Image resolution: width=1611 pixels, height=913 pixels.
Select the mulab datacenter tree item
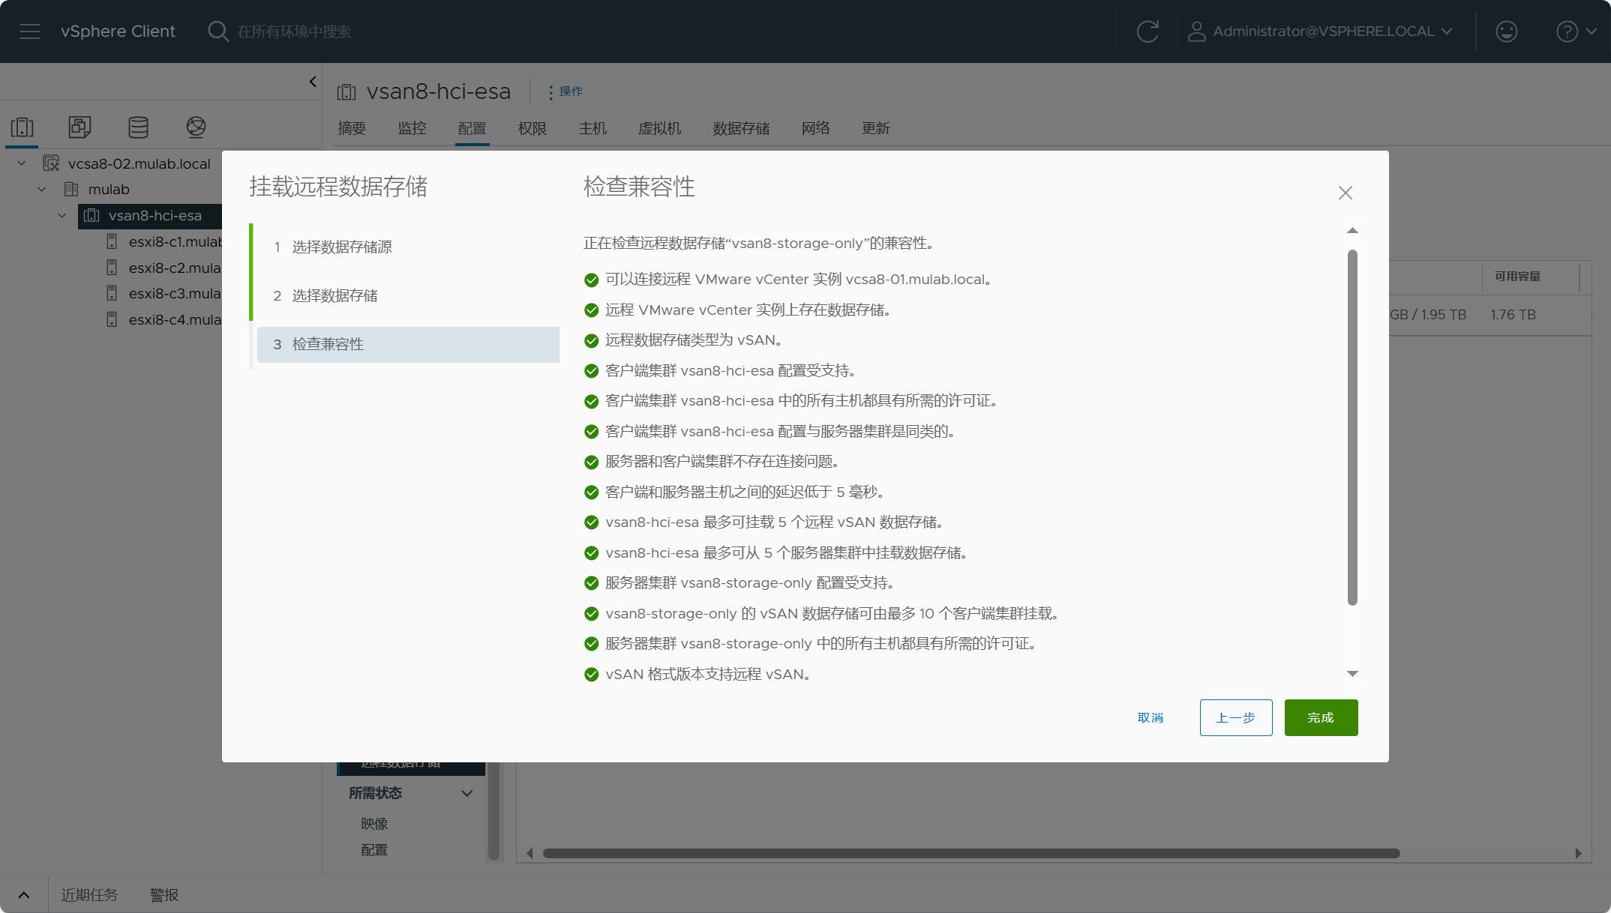tap(109, 190)
